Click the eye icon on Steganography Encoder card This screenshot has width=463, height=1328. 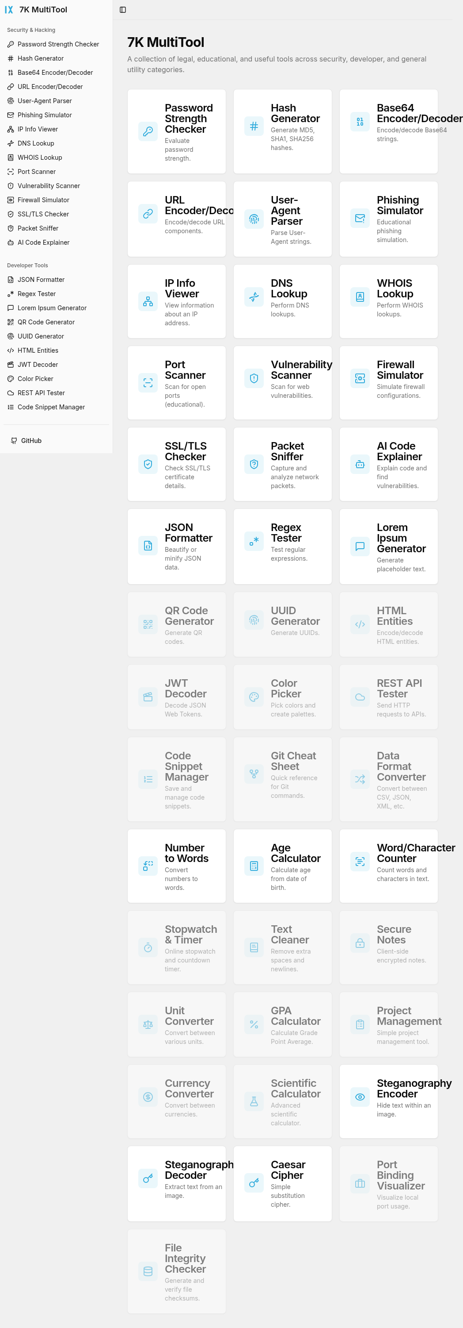[360, 1097]
